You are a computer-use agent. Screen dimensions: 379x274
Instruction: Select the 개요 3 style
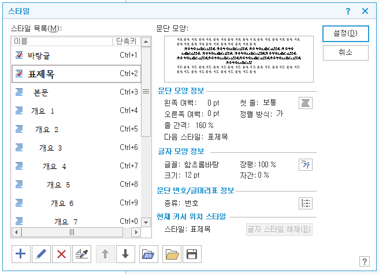pyautogui.click(x=76, y=148)
